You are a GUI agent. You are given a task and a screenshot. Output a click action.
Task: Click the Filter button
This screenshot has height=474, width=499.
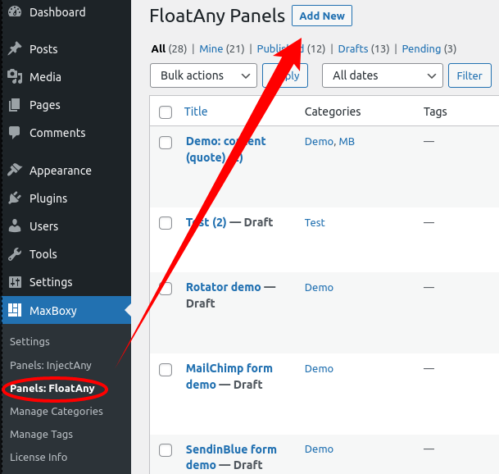(470, 75)
